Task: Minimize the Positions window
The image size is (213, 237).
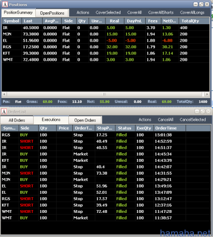Action: tap(196, 4)
